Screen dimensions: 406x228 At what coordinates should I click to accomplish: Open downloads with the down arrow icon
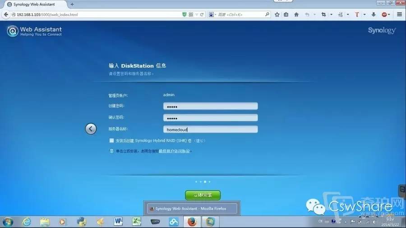(x=374, y=14)
